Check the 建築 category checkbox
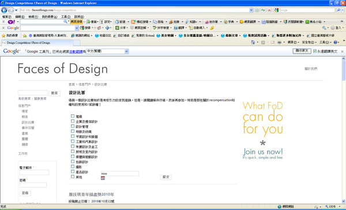The height and width of the screenshot is (210, 346). (x=73, y=116)
